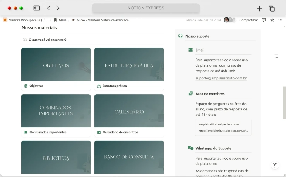Open the COMBINADOS IMPORTANTES cover card
The height and width of the screenshot is (177, 286).
tap(56, 111)
